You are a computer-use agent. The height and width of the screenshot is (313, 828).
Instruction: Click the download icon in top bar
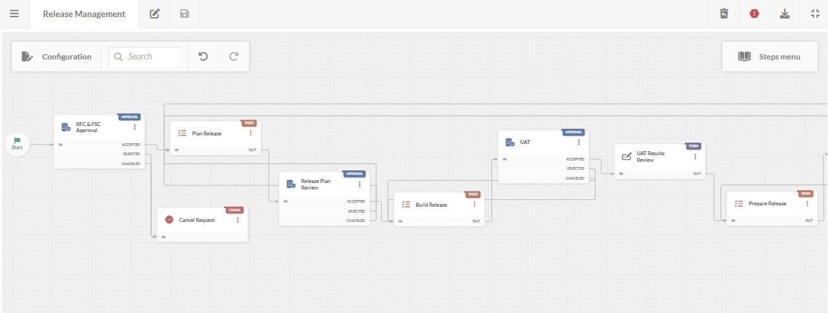coord(784,14)
